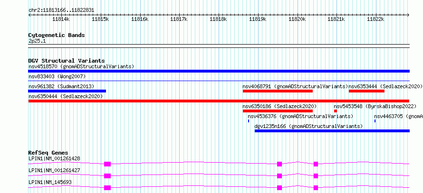The image size is (423, 193).
Task: Open the nsv4068791 (gnomADStructuralVariants) label
Action: 296,86
